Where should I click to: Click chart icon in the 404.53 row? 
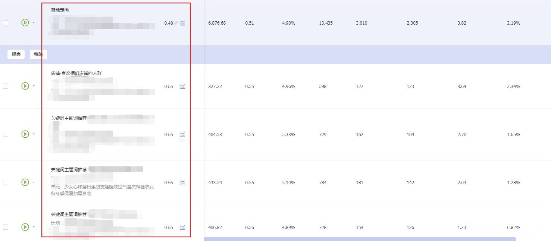point(182,135)
